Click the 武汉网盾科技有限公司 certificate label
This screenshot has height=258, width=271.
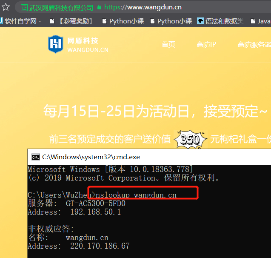pyautogui.click(x=61, y=8)
